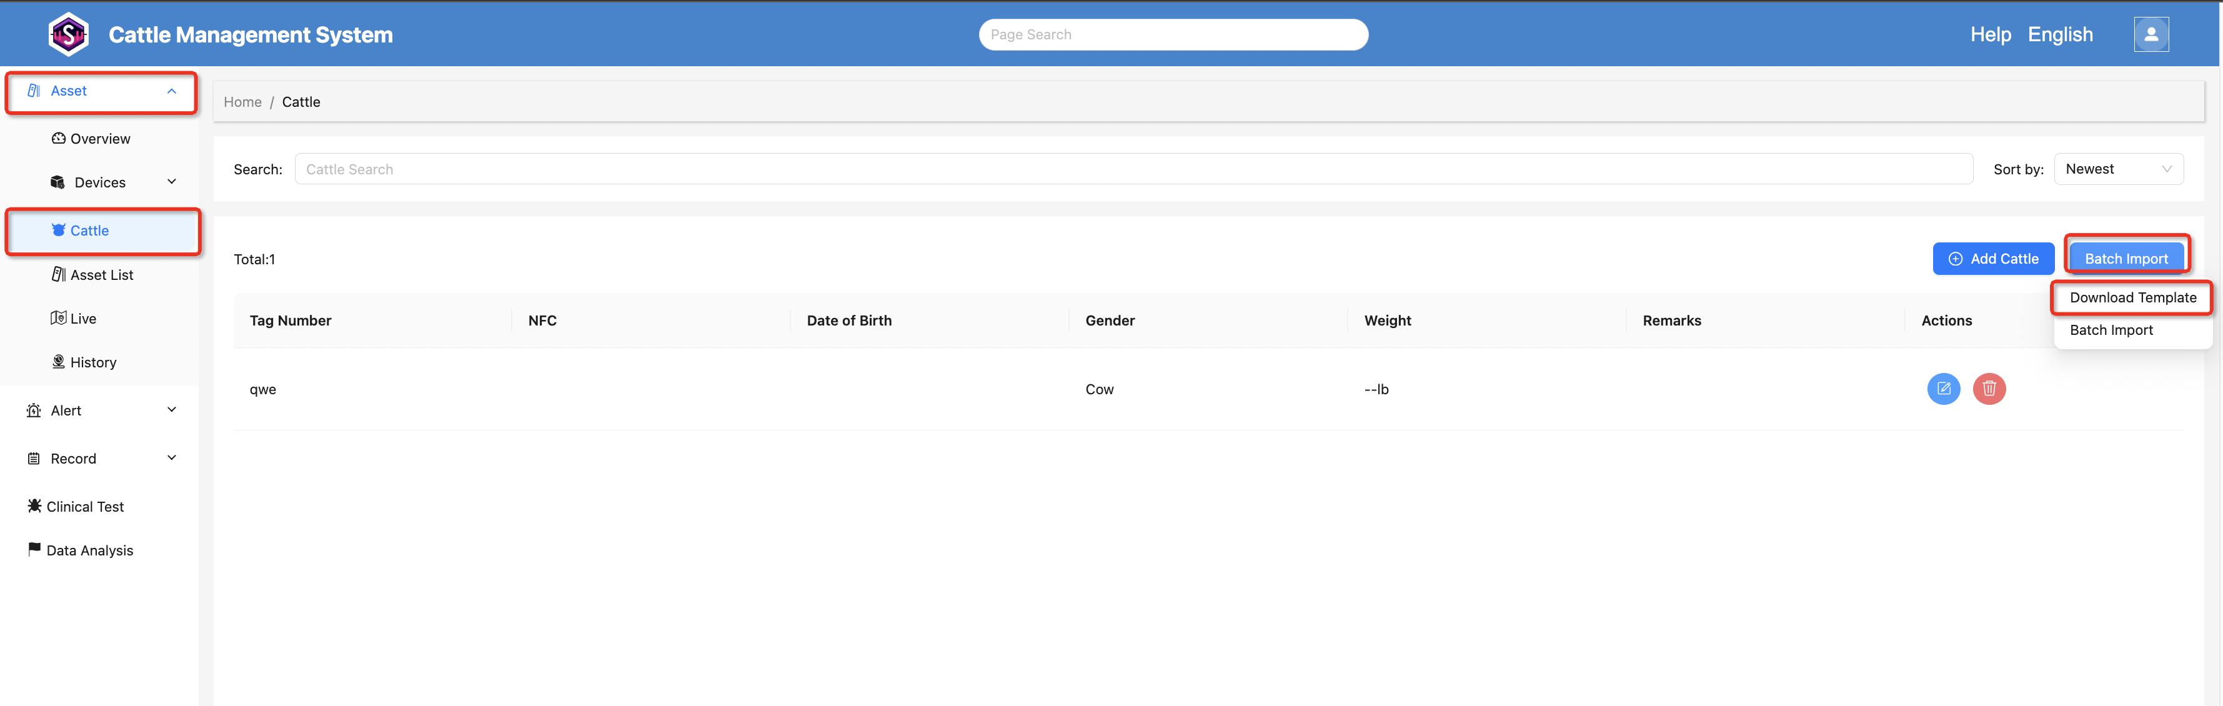Open the Live menu item
This screenshot has width=2223, height=706.
click(83, 319)
